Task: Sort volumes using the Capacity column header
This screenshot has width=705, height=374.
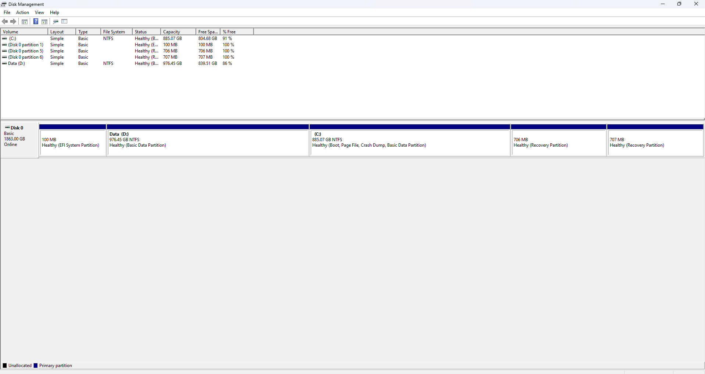Action: pyautogui.click(x=172, y=32)
